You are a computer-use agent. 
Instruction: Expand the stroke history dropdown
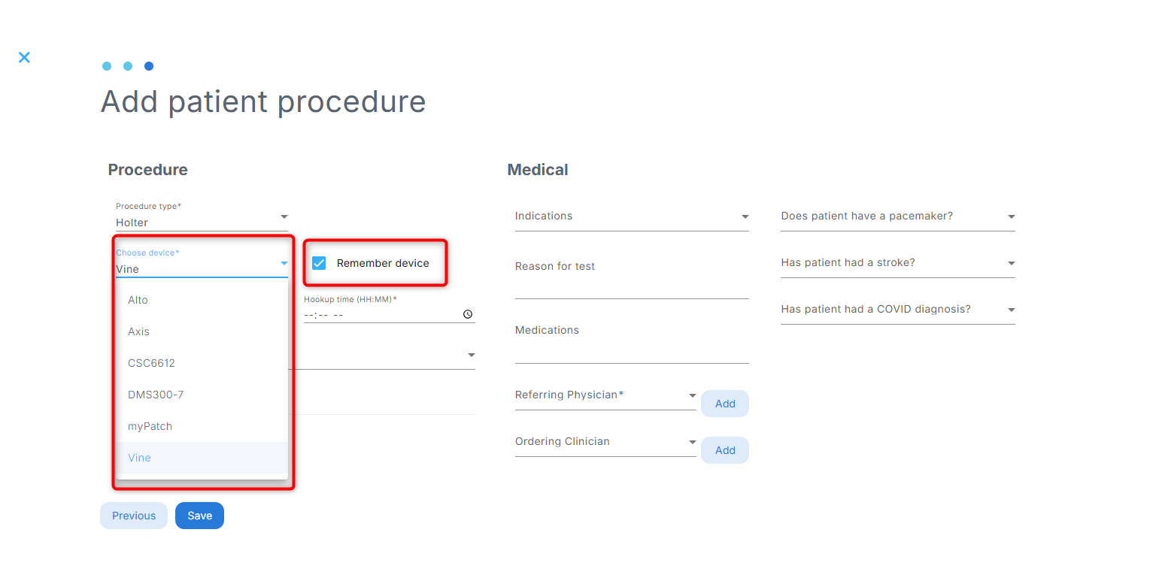tap(898, 263)
